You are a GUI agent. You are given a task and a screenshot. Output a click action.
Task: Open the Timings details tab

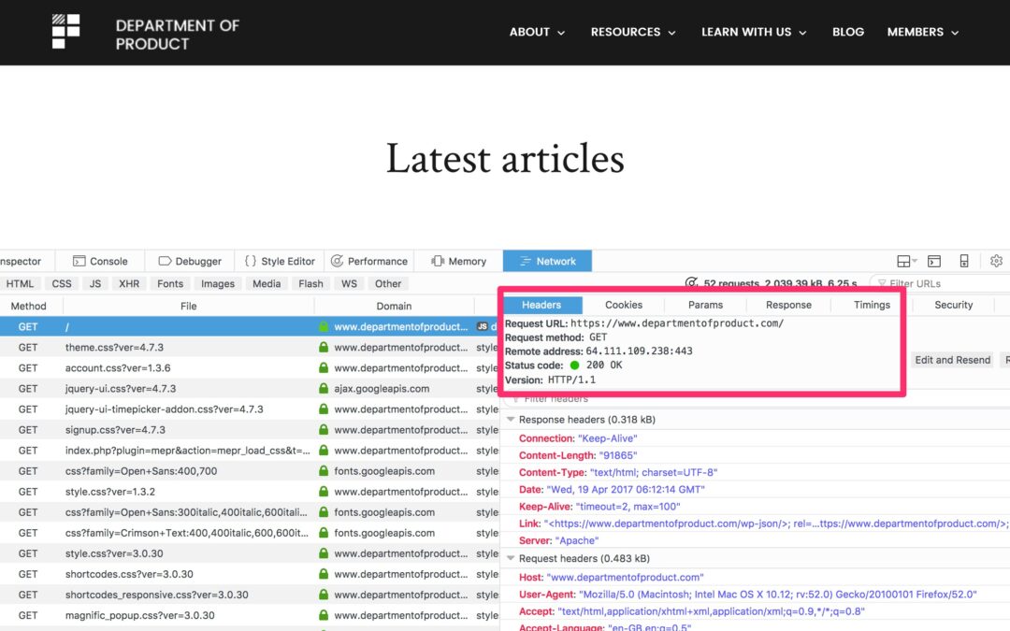point(872,305)
